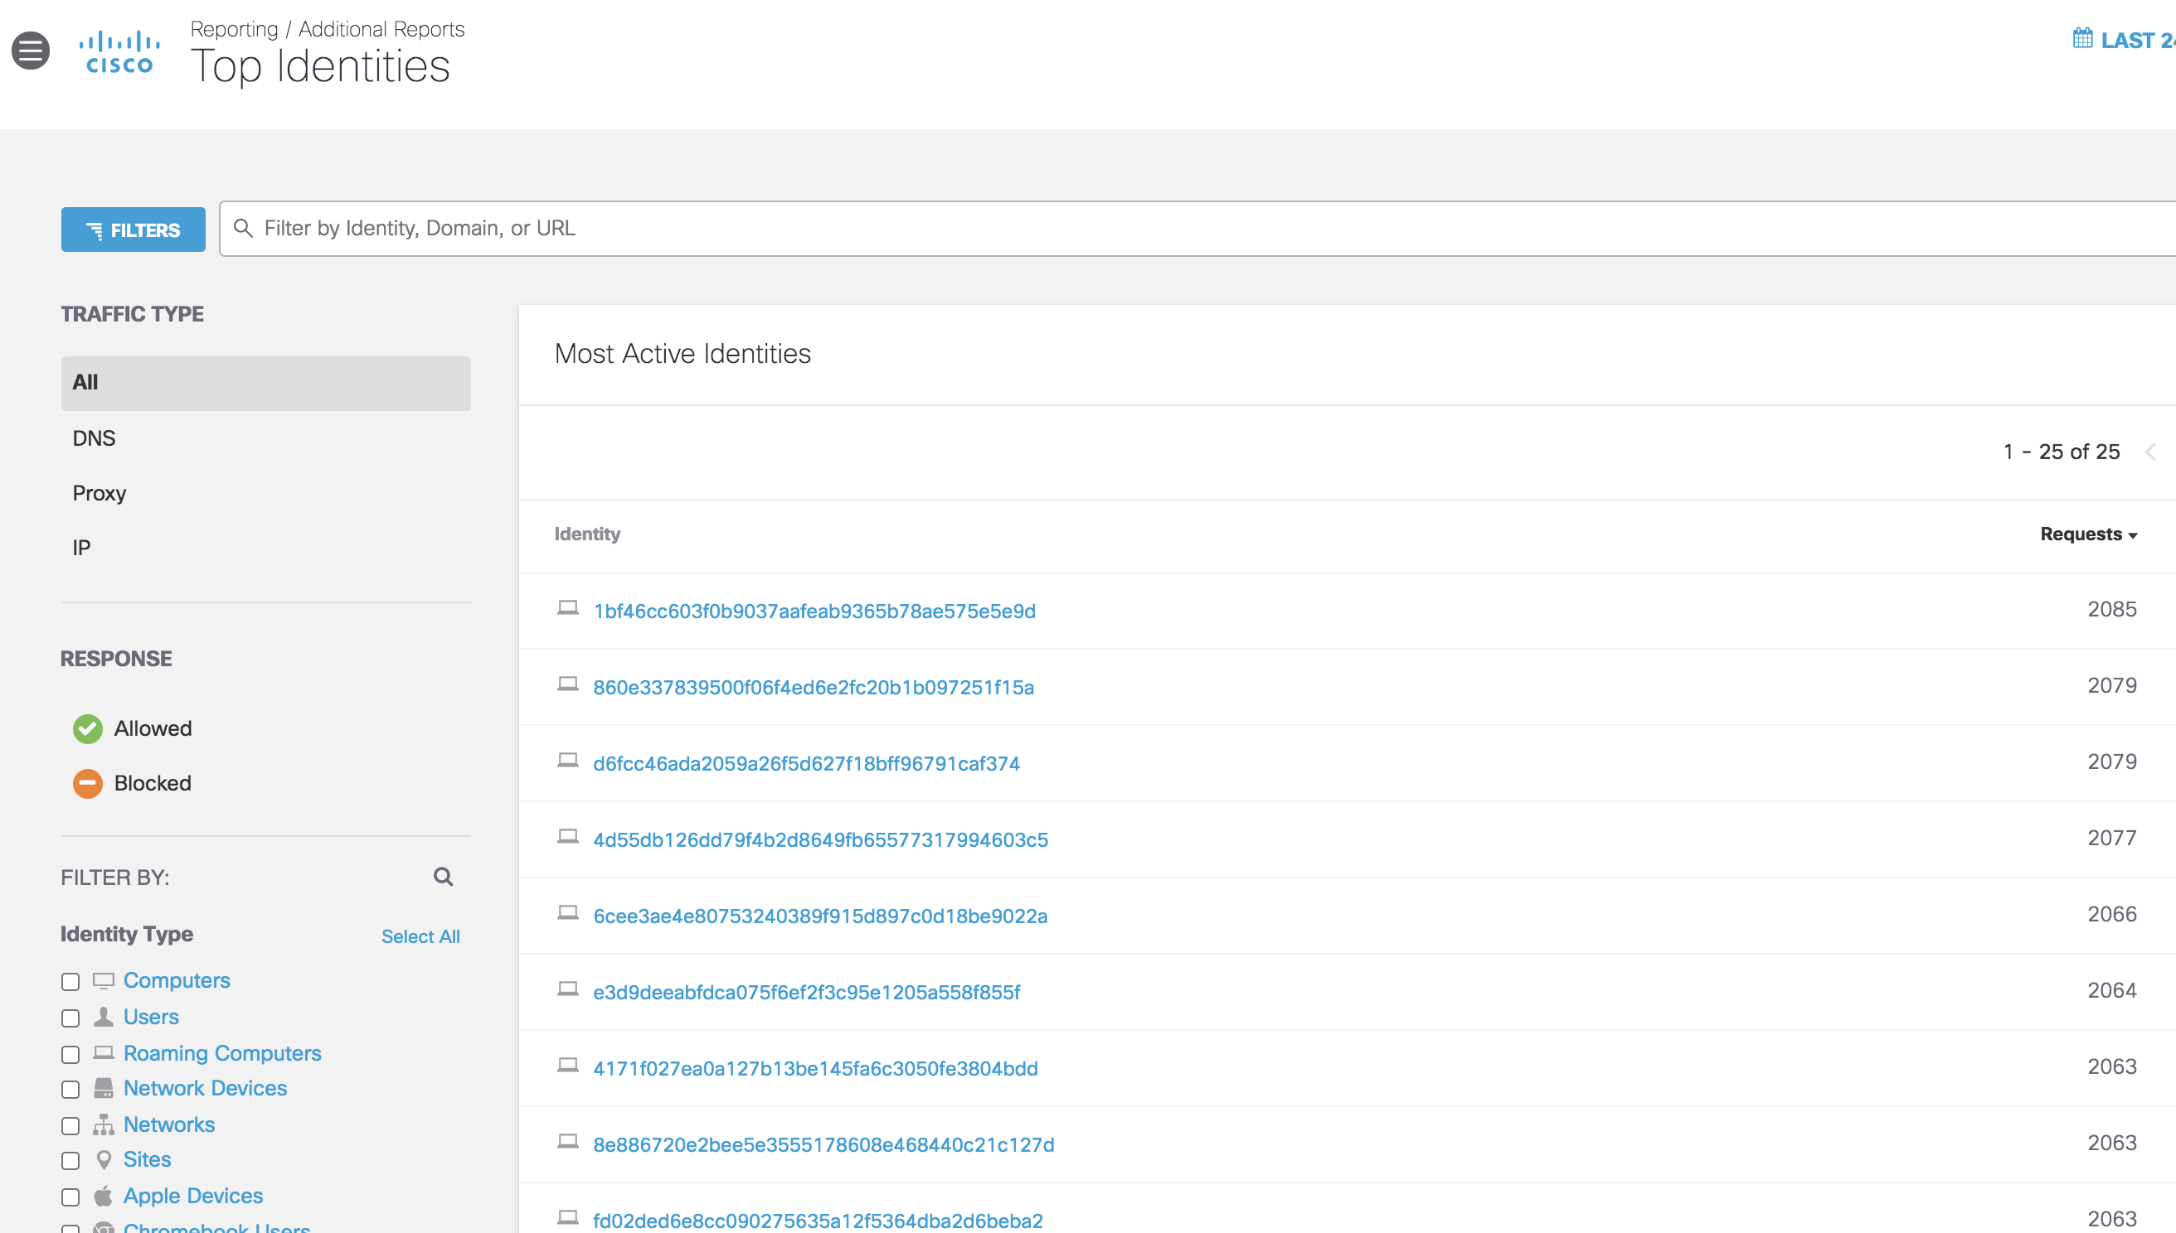Screen dimensions: 2176x1233
Task: Click the Identity column header
Action: coord(587,534)
